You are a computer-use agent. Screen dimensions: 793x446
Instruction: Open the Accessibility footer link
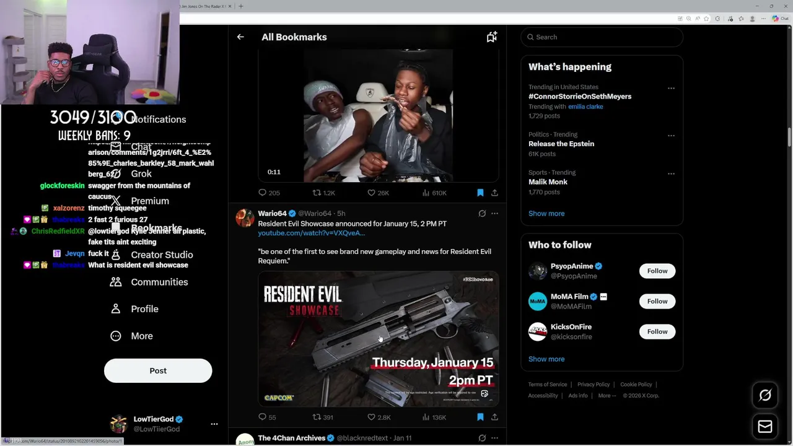[543, 396]
